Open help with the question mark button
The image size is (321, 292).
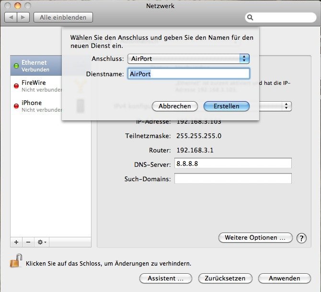point(301,238)
